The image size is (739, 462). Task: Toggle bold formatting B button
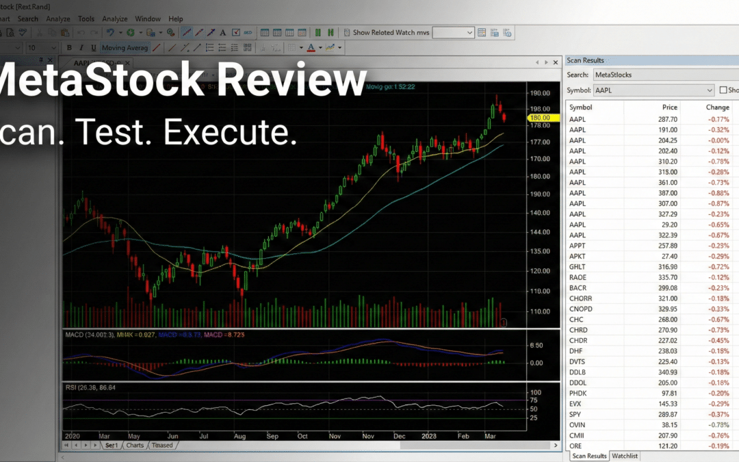[x=69, y=48]
